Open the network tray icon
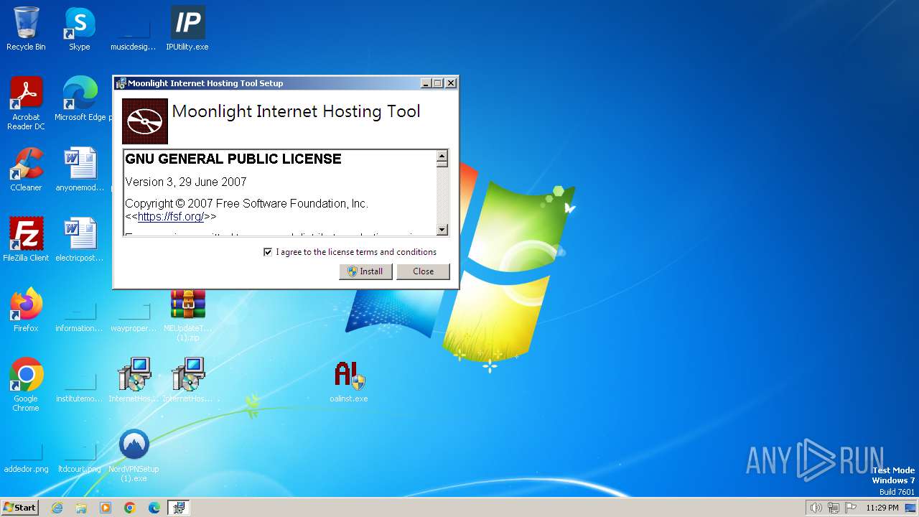Viewport: 919px width, 517px height. 834,508
